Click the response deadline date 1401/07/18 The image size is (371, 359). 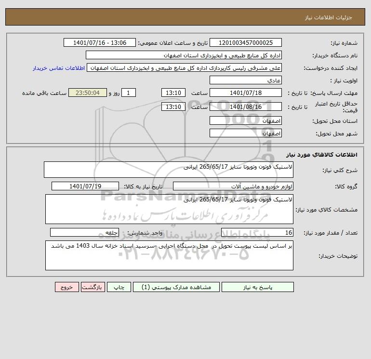click(246, 93)
